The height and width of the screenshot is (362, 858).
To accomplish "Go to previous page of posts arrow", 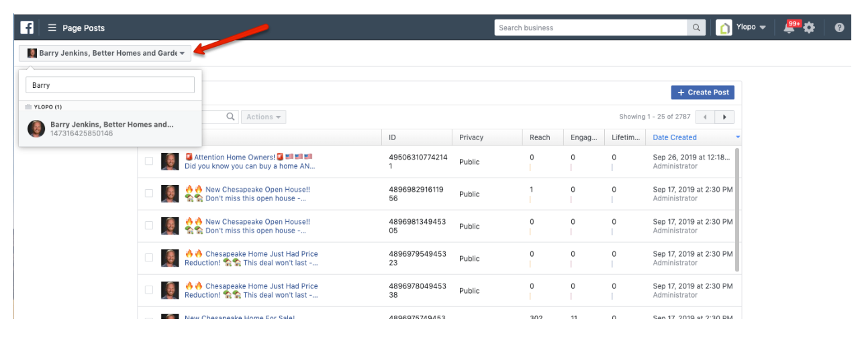I will 705,117.
